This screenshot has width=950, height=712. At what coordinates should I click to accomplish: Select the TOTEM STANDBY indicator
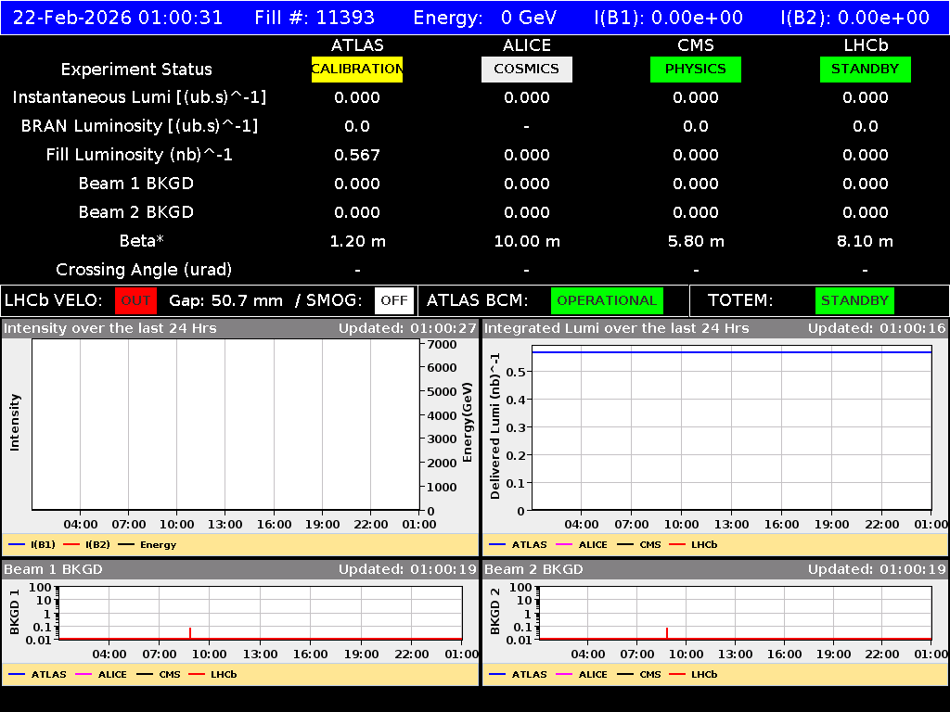(854, 300)
